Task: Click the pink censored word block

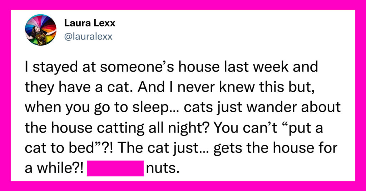Action: coord(115,168)
